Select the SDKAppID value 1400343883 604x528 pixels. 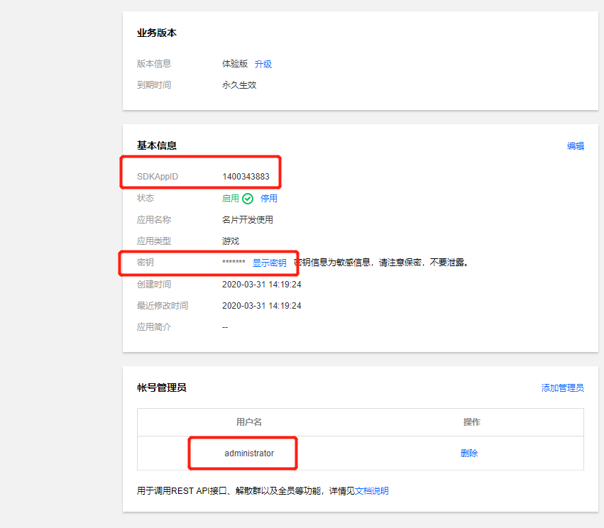[x=246, y=177]
